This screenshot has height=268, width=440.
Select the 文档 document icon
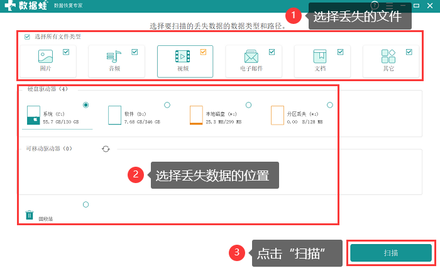click(320, 56)
